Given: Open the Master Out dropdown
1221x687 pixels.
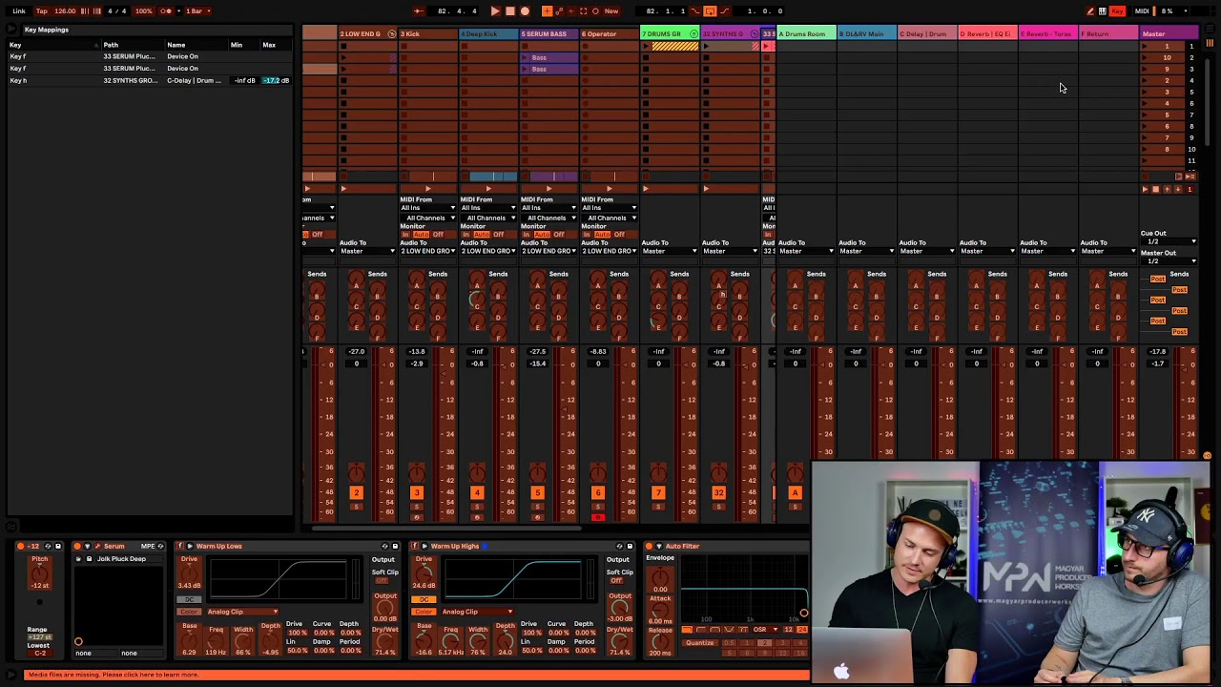Looking at the screenshot, I should click(1169, 260).
